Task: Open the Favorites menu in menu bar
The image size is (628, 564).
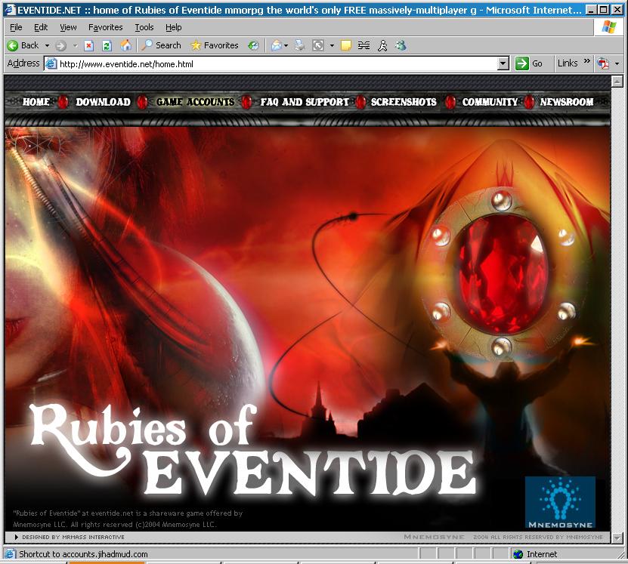Action: click(x=105, y=27)
